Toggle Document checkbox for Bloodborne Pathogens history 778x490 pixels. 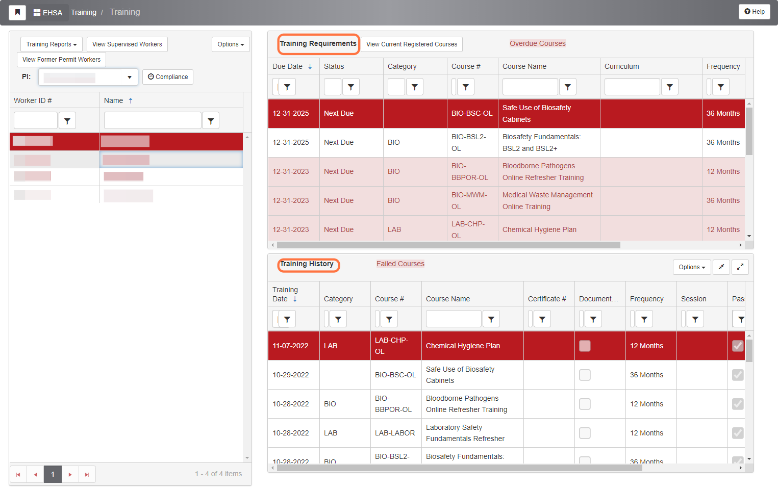tap(585, 404)
